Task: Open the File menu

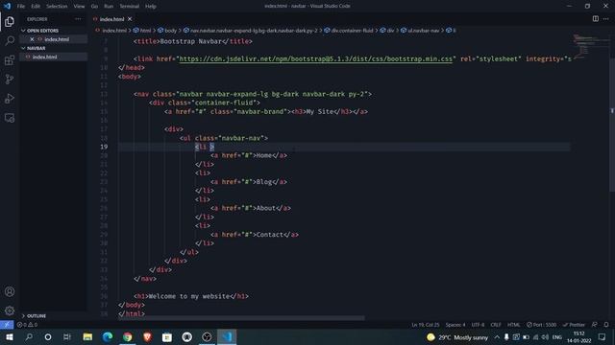Action: [x=21, y=7]
